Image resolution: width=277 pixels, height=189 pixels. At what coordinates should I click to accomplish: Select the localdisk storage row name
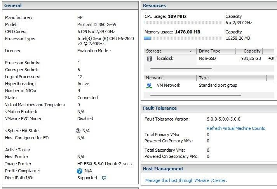tap(165, 58)
